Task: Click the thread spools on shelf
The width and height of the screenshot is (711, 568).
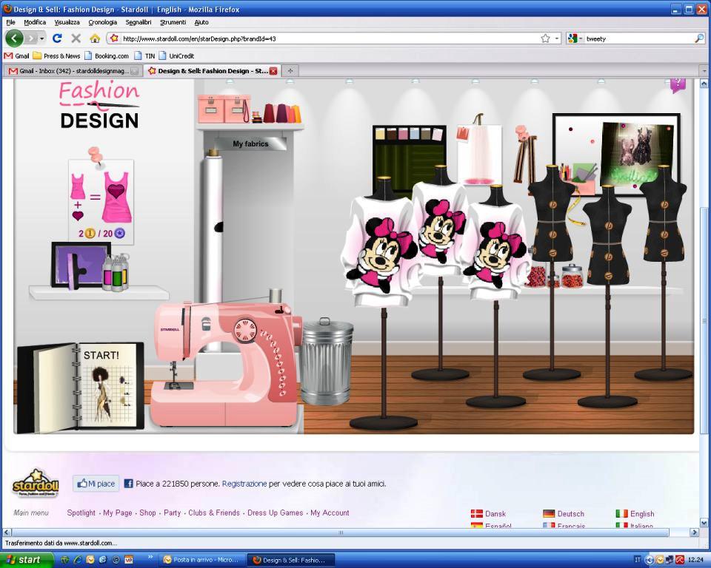Action: pos(278,113)
